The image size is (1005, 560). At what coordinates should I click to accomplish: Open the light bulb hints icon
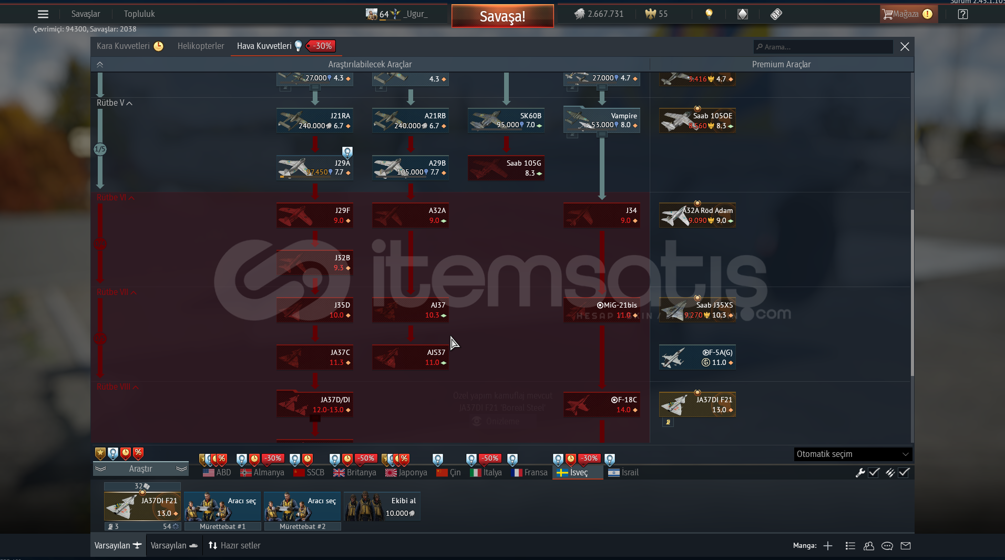pos(709,14)
